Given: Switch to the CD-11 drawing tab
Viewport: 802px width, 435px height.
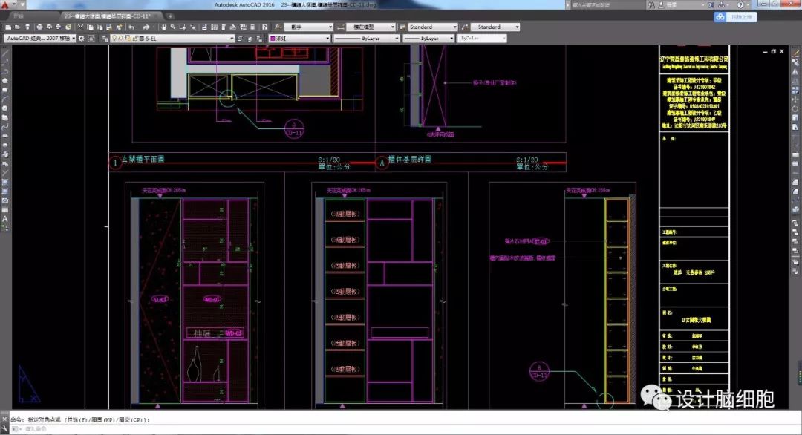Looking at the screenshot, I should [x=111, y=16].
